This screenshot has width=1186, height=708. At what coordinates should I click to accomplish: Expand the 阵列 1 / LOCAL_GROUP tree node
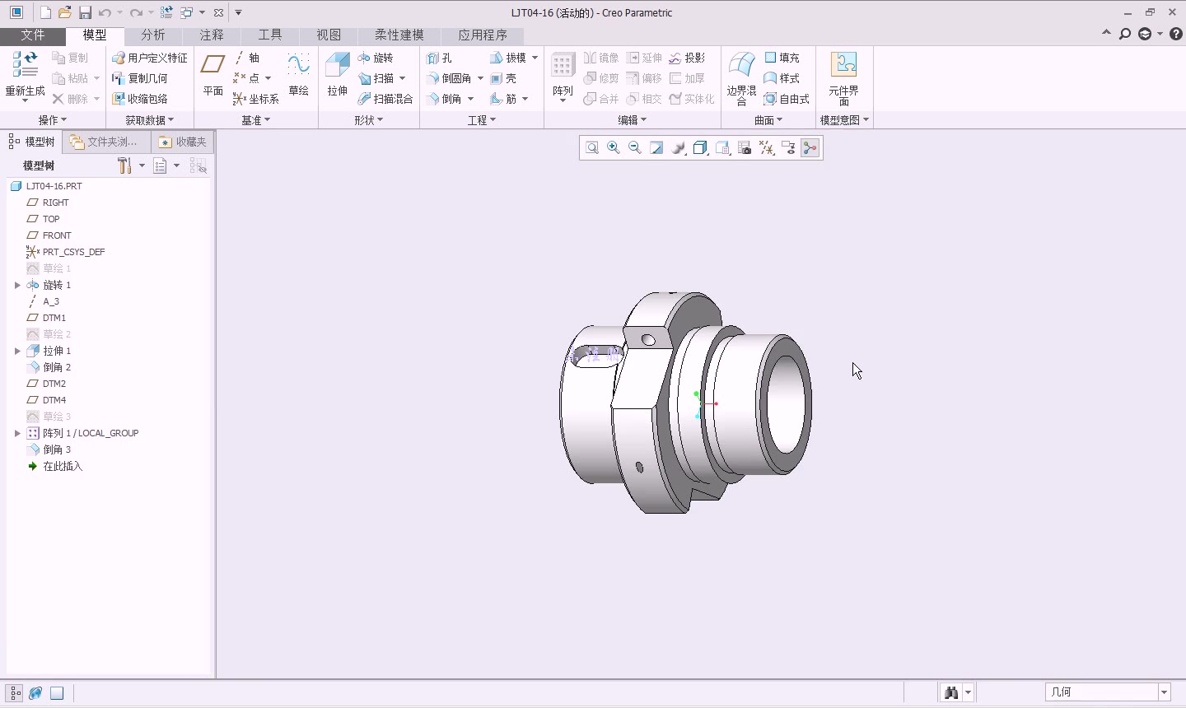[17, 433]
